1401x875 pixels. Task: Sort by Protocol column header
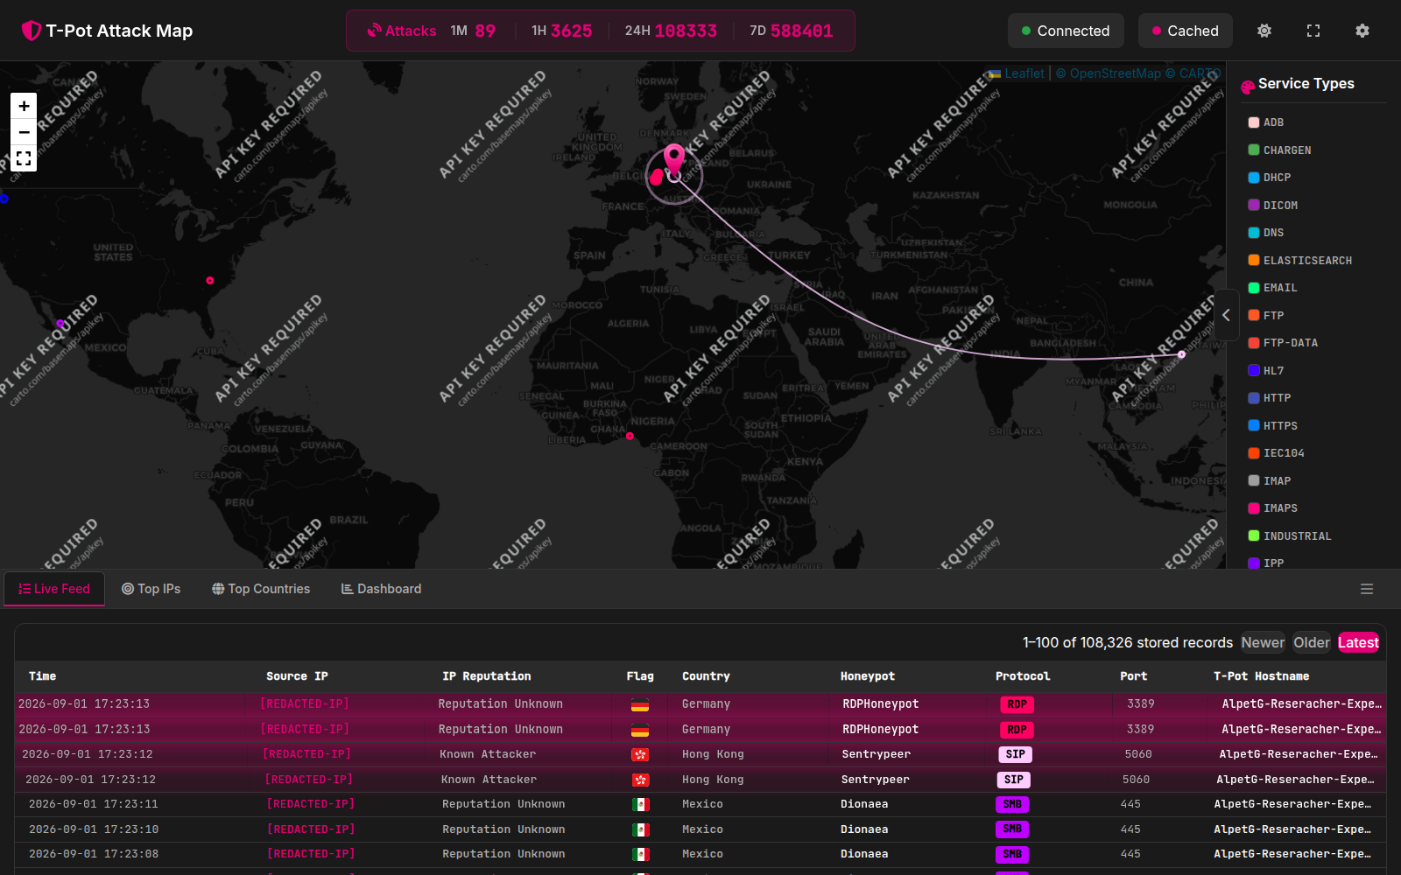pos(1022,676)
